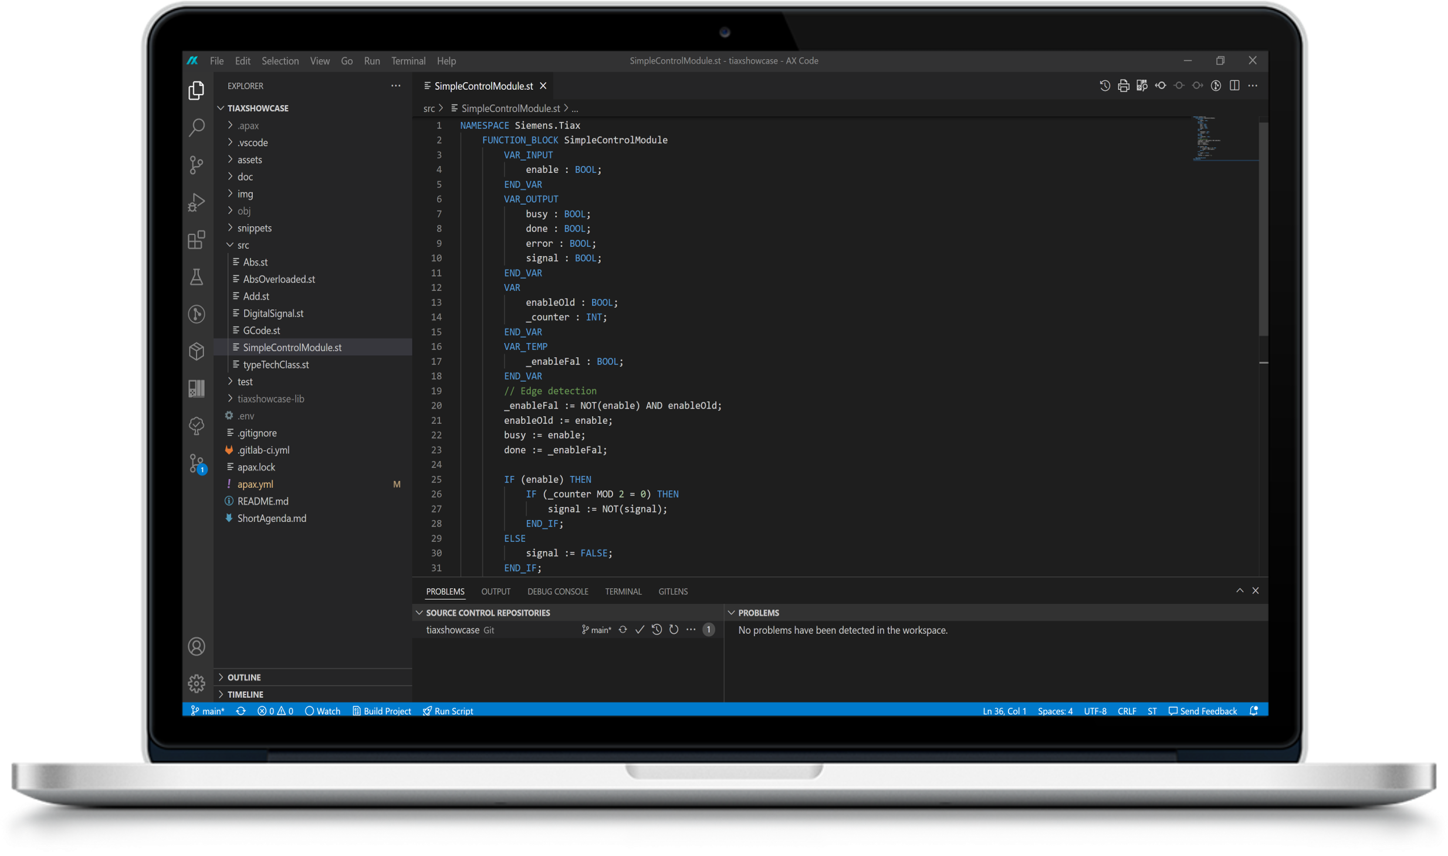1448x856 pixels.
Task: Click the Accounts icon in activity bar
Action: click(197, 646)
